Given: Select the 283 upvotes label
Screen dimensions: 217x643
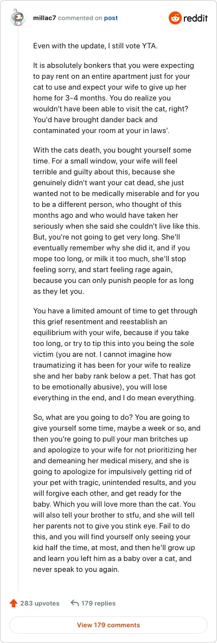Looking at the screenshot, I should point(40,603).
